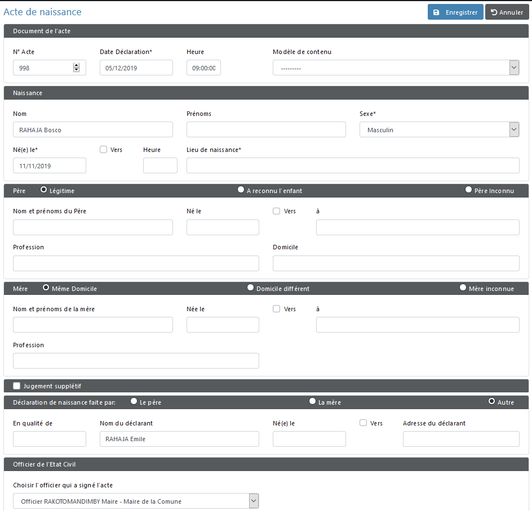Screen dimensions: 532x511
Task: Click Nom et prénoms du Père field
Action: pyautogui.click(x=93, y=227)
